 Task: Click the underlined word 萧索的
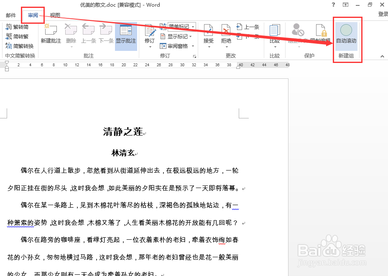click(20, 223)
